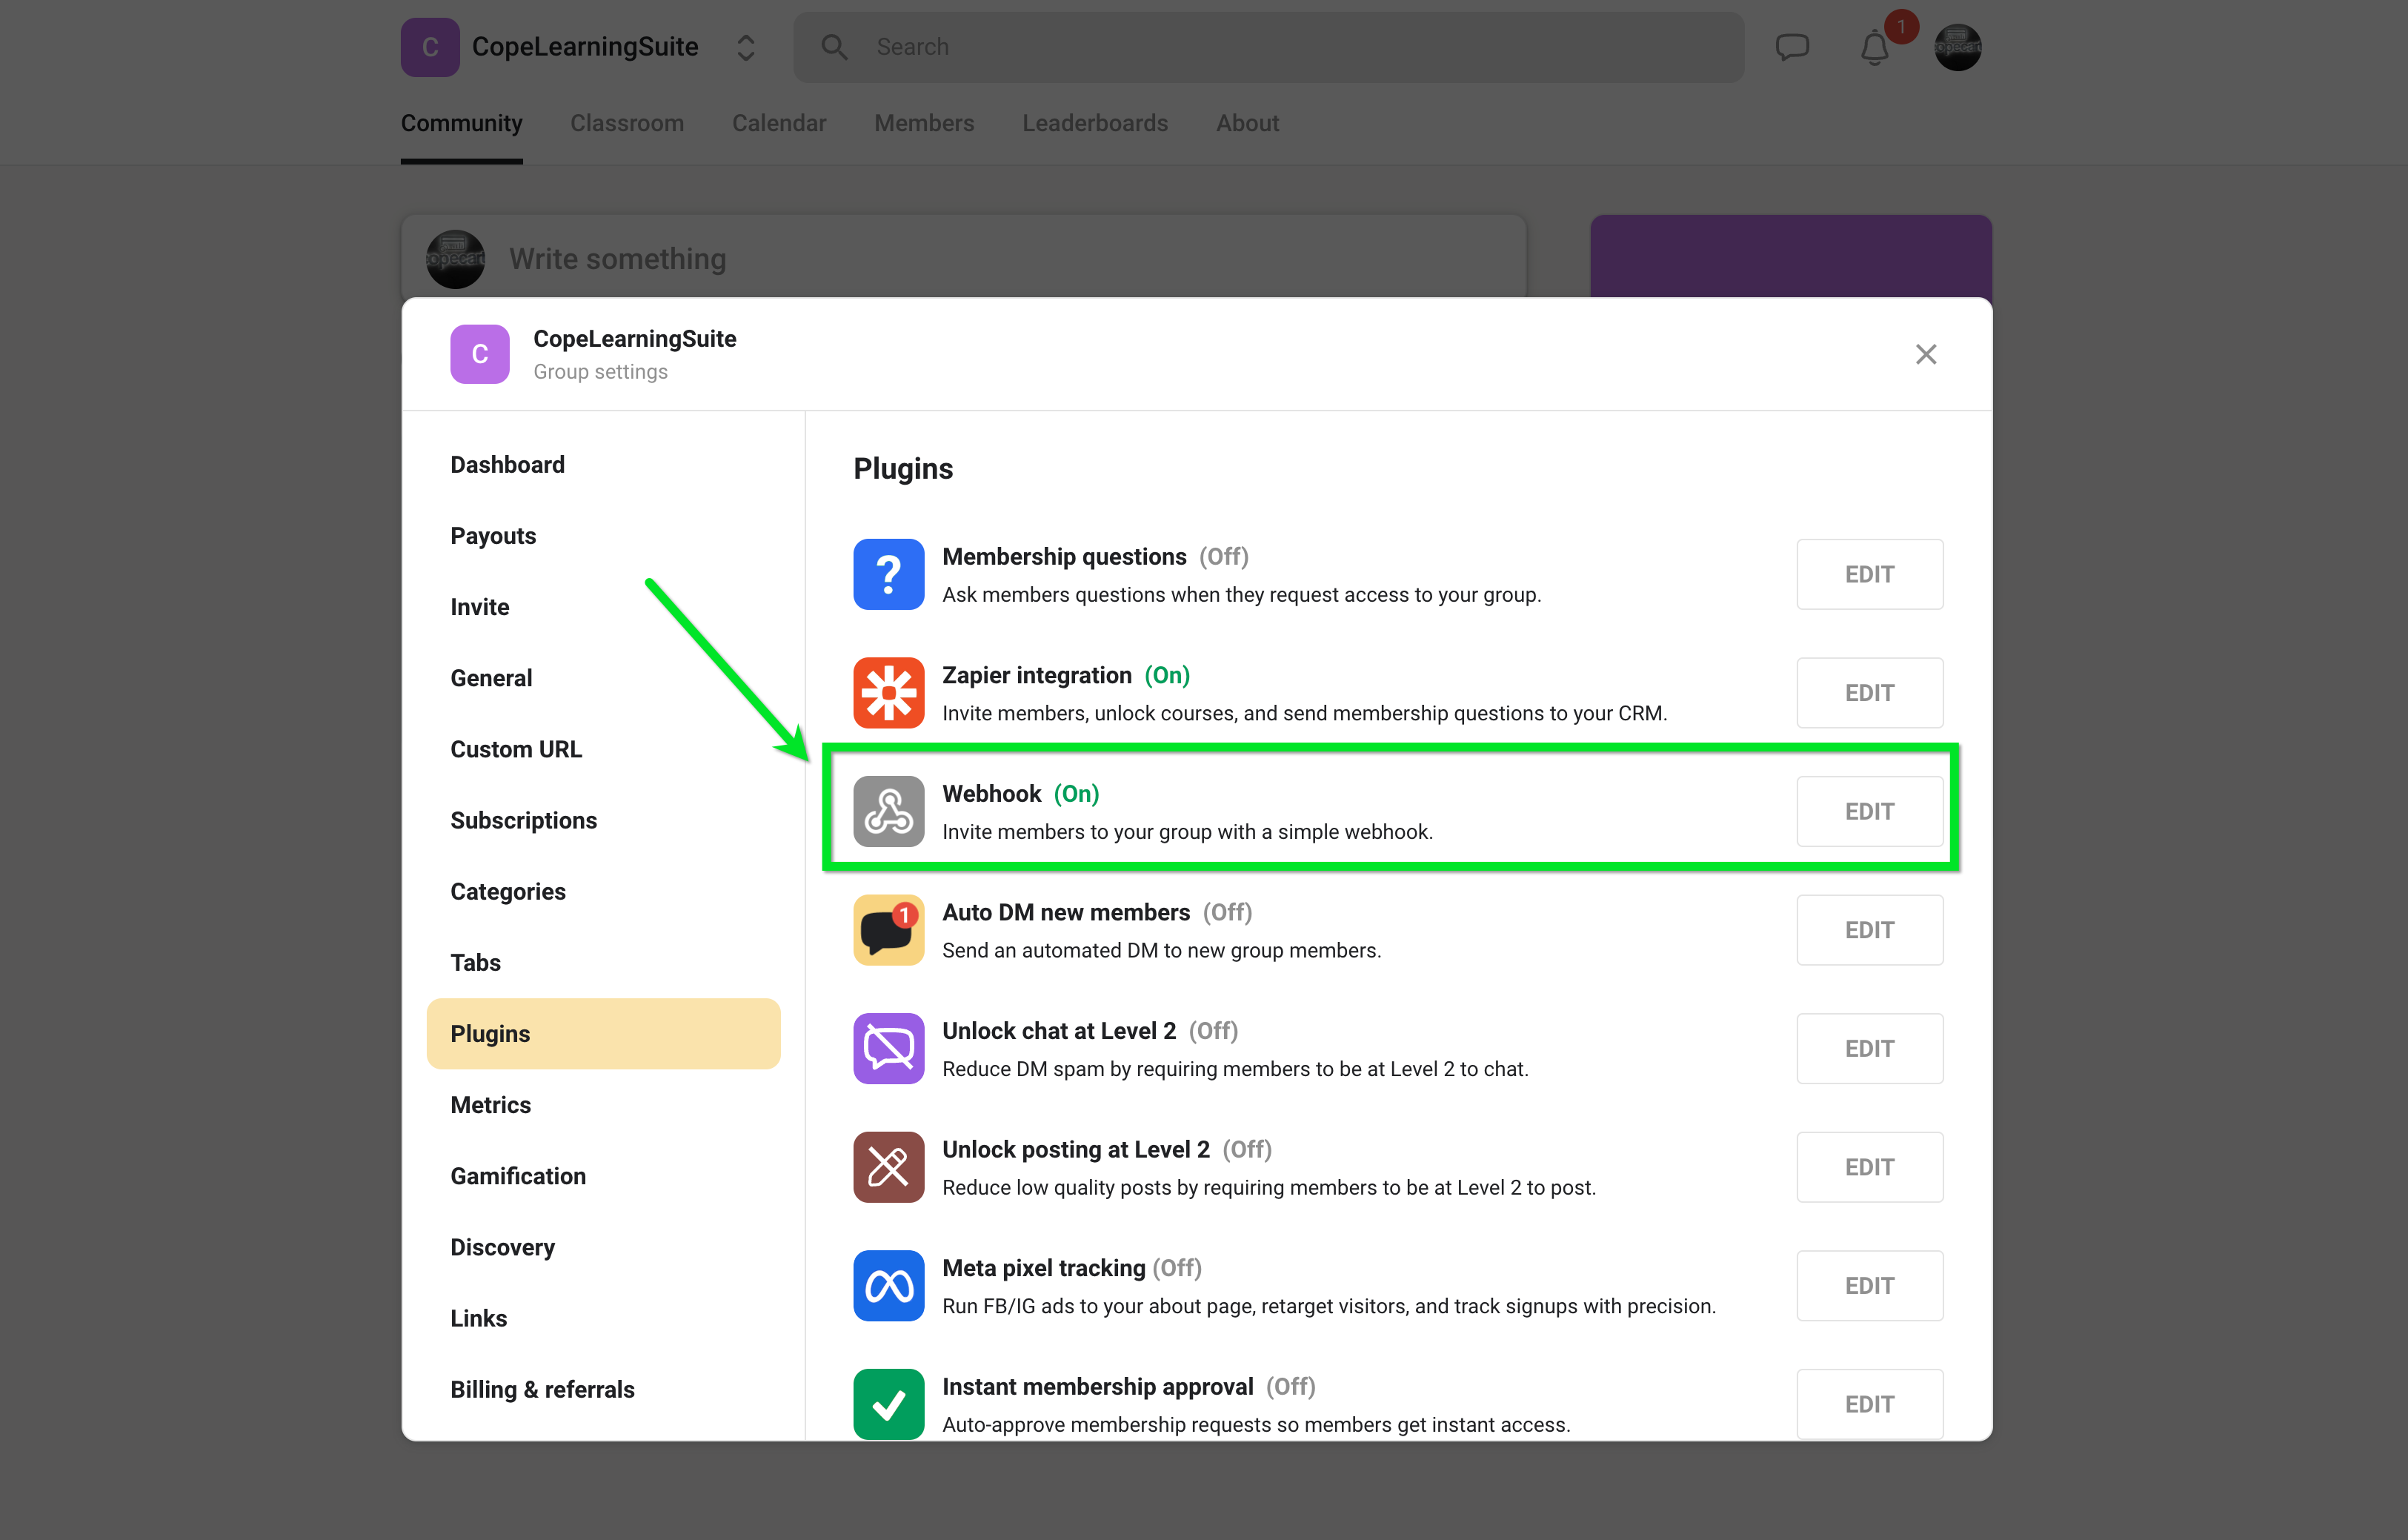Click the Auto DM new members icon

(x=888, y=930)
